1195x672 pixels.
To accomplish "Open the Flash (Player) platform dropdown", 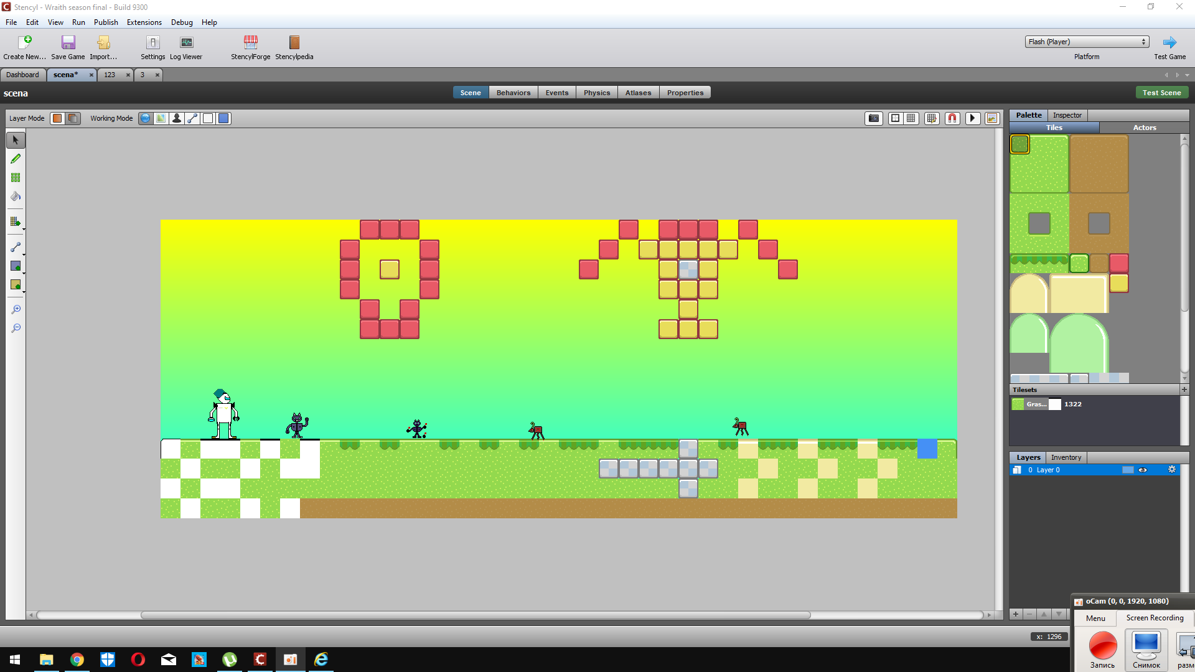I will [1086, 42].
